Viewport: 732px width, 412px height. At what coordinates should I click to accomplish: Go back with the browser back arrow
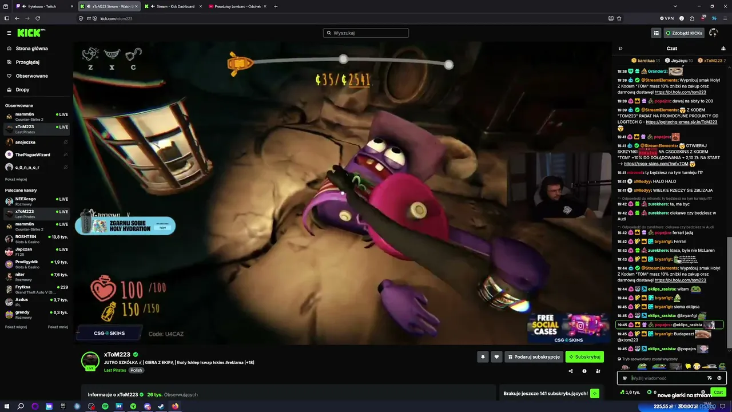(17, 18)
